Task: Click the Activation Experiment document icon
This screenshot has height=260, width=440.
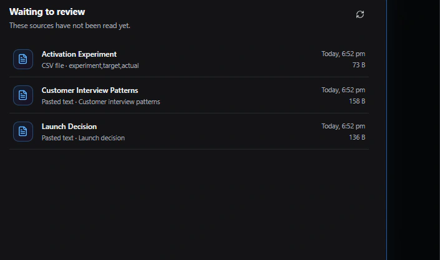Action: click(x=23, y=59)
